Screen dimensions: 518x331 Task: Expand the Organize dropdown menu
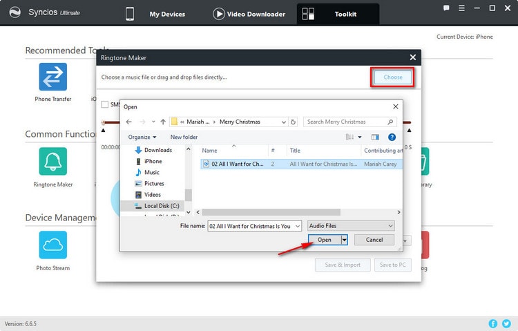click(x=142, y=137)
